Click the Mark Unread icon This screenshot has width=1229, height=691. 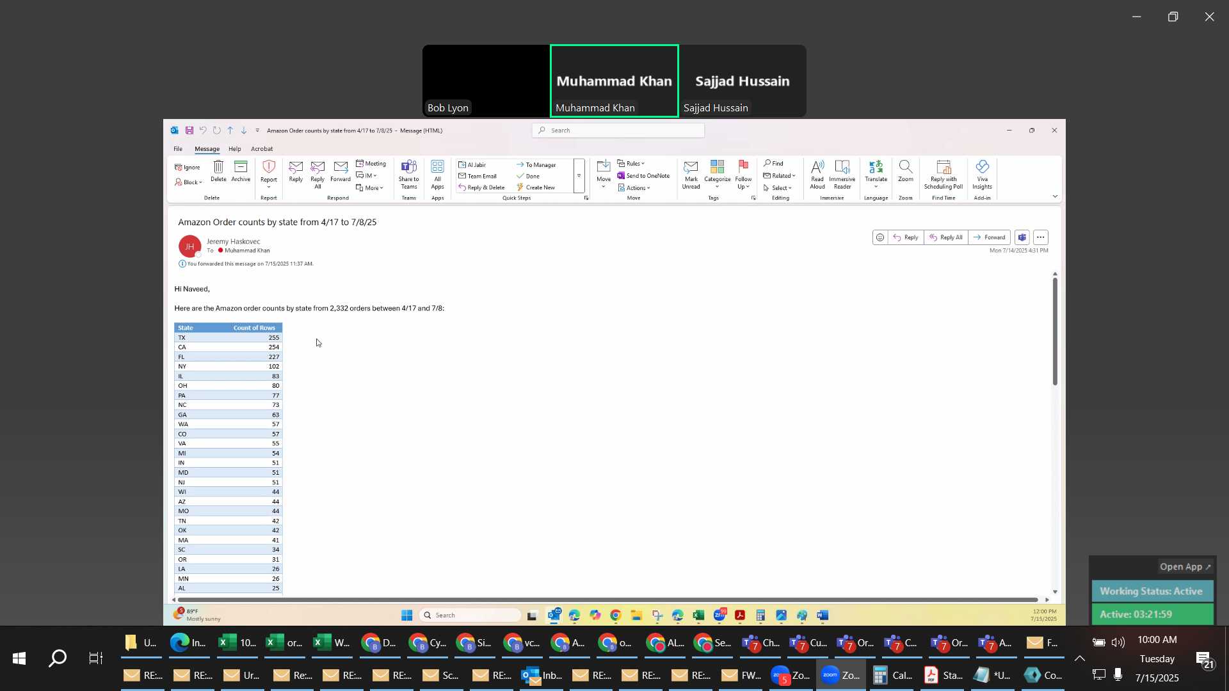pos(691,174)
